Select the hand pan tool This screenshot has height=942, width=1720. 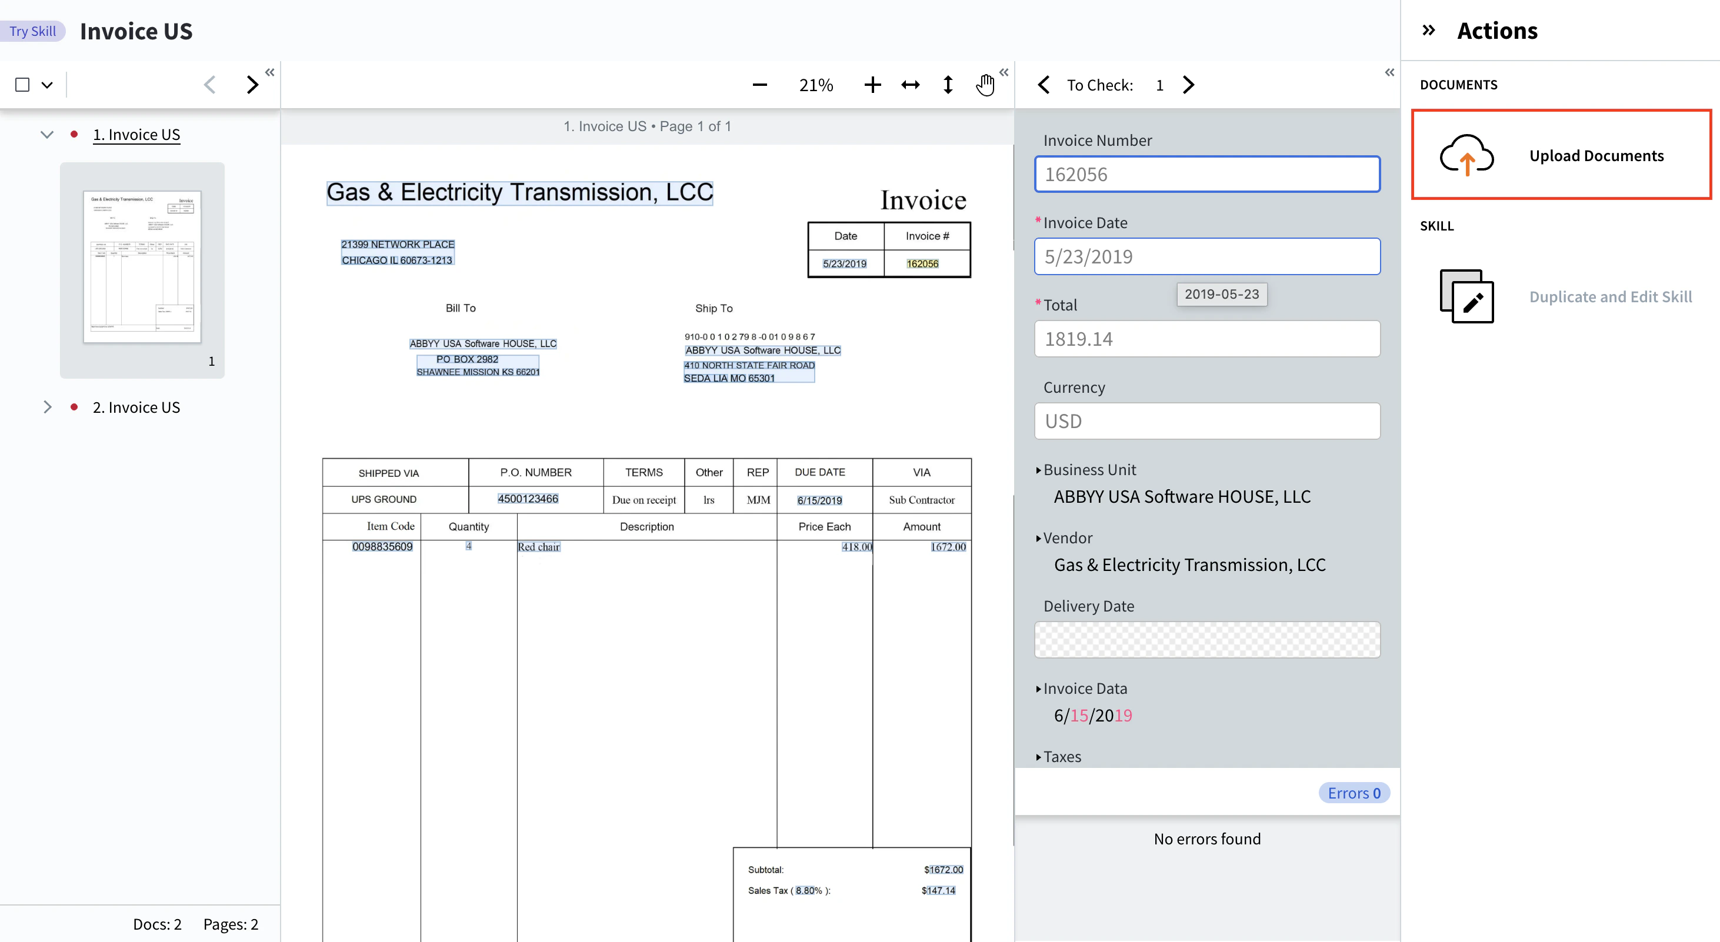tap(985, 85)
